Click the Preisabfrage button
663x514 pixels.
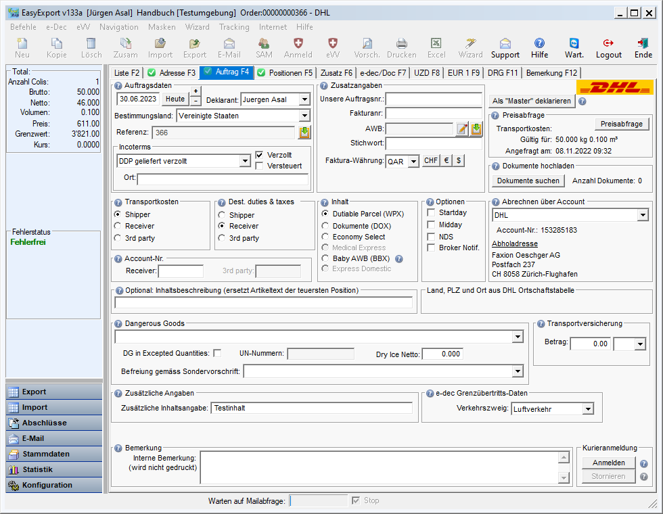point(622,124)
